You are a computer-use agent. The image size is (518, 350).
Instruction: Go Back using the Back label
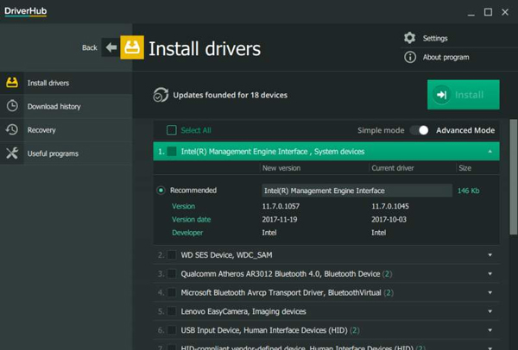90,47
